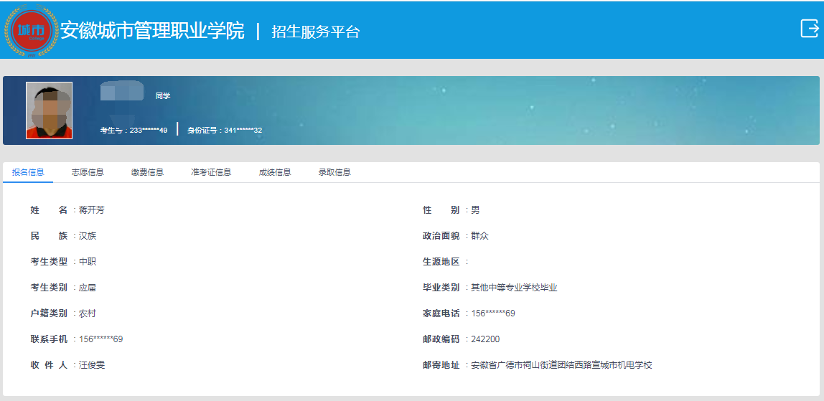
Task: Switch to 报名信息 tab
Action: point(29,172)
